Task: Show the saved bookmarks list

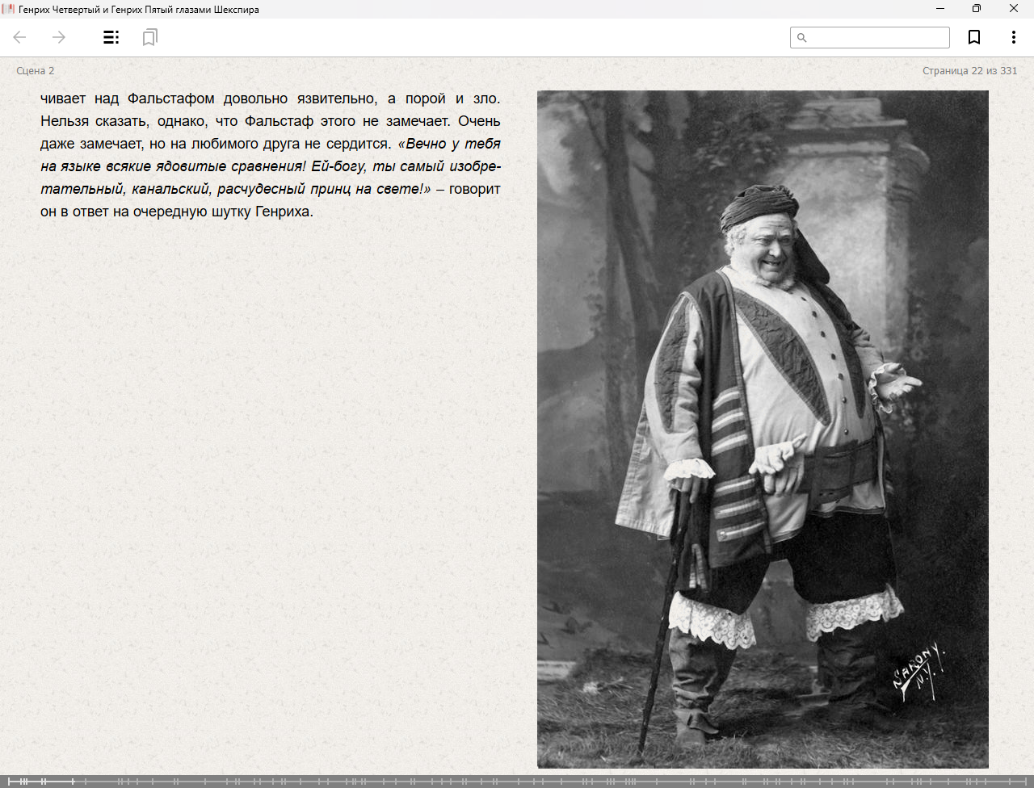Action: point(149,37)
